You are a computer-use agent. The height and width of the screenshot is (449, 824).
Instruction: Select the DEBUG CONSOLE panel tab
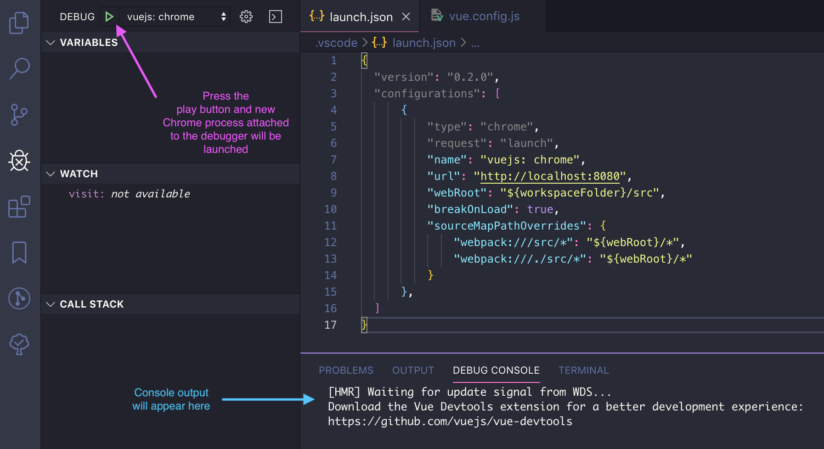[x=496, y=370]
